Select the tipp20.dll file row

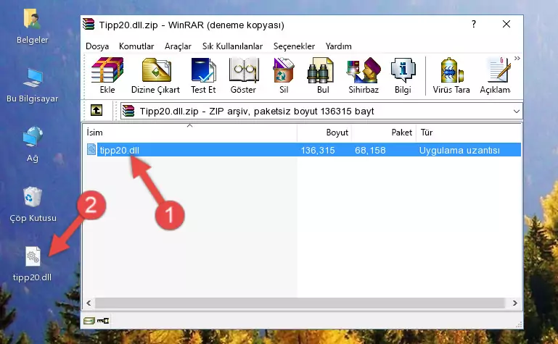[x=303, y=150]
